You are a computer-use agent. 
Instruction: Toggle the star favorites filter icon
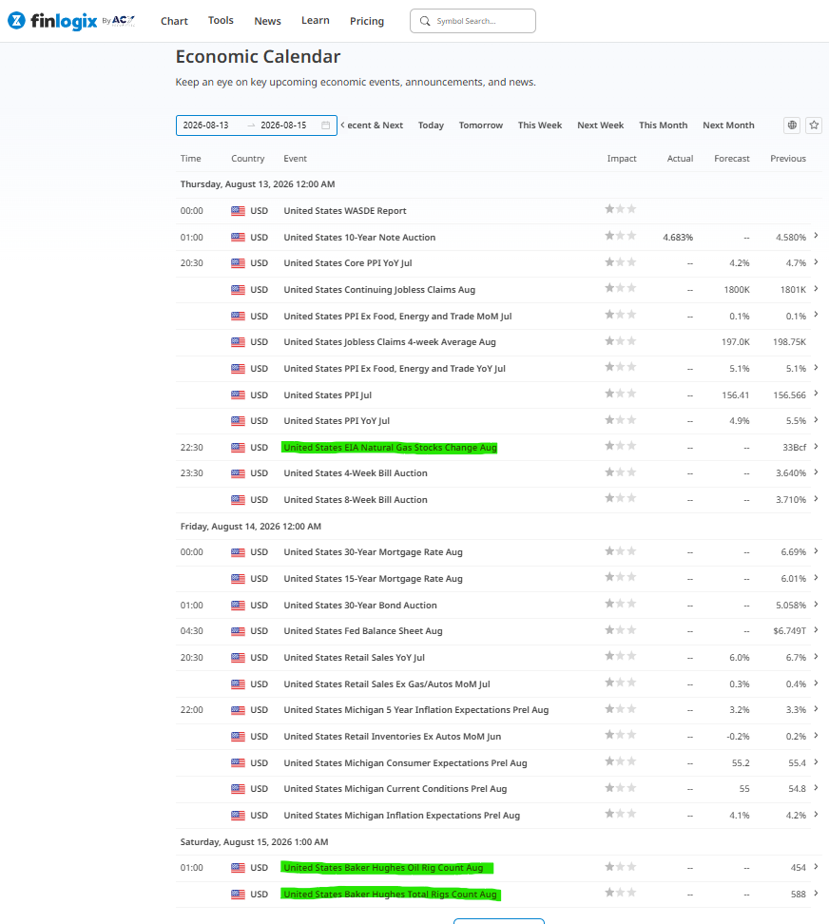814,125
